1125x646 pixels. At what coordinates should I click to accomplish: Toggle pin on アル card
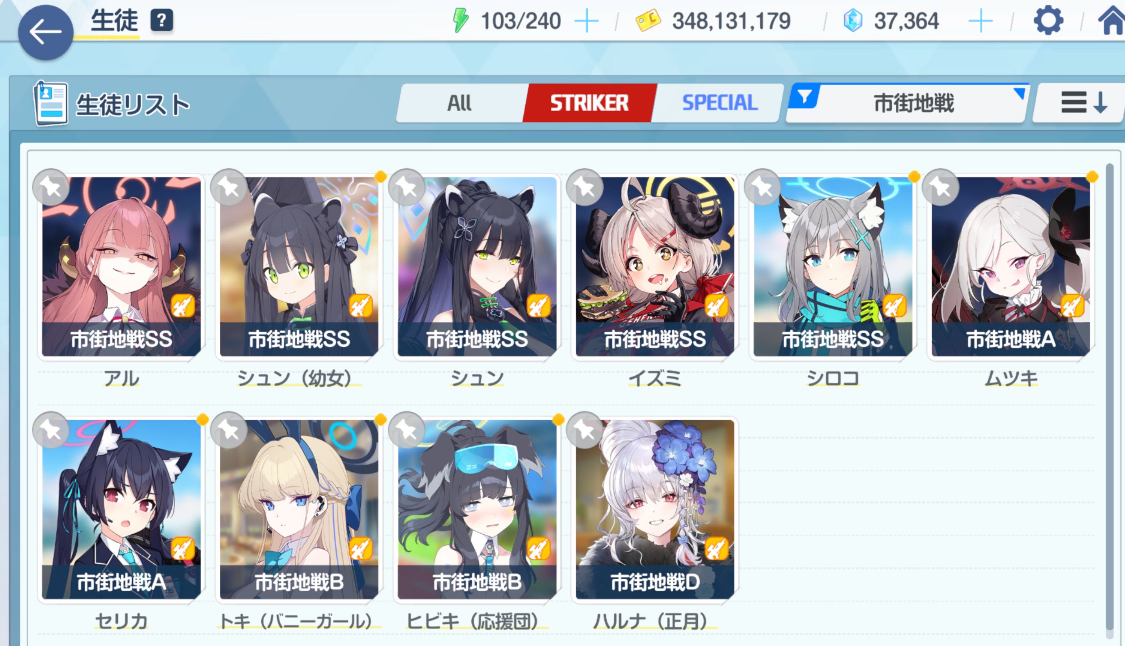(x=51, y=187)
